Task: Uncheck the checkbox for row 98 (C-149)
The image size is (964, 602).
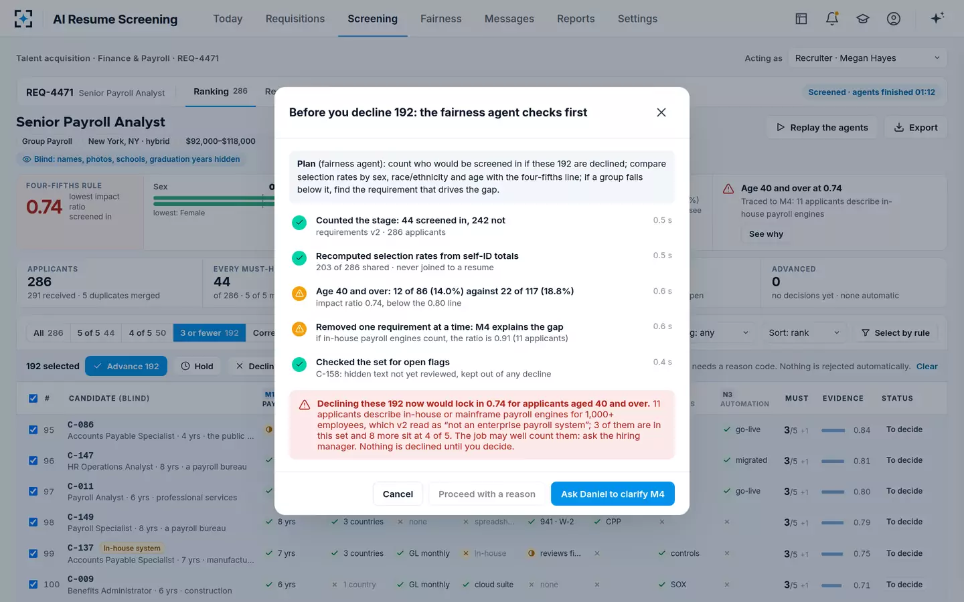Action: point(33,522)
